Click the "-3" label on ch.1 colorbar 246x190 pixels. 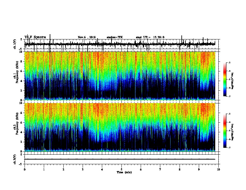tap(229, 62)
